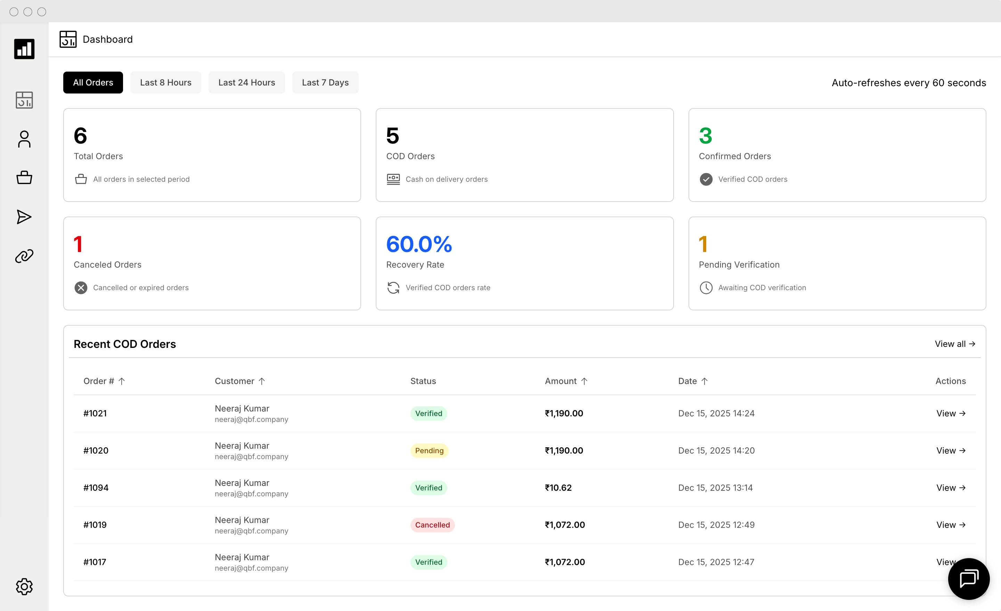Click the X icon on Canceled Orders card
The width and height of the screenshot is (1001, 611).
80,288
